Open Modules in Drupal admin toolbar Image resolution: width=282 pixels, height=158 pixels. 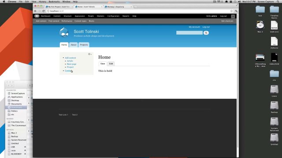coord(100,16)
